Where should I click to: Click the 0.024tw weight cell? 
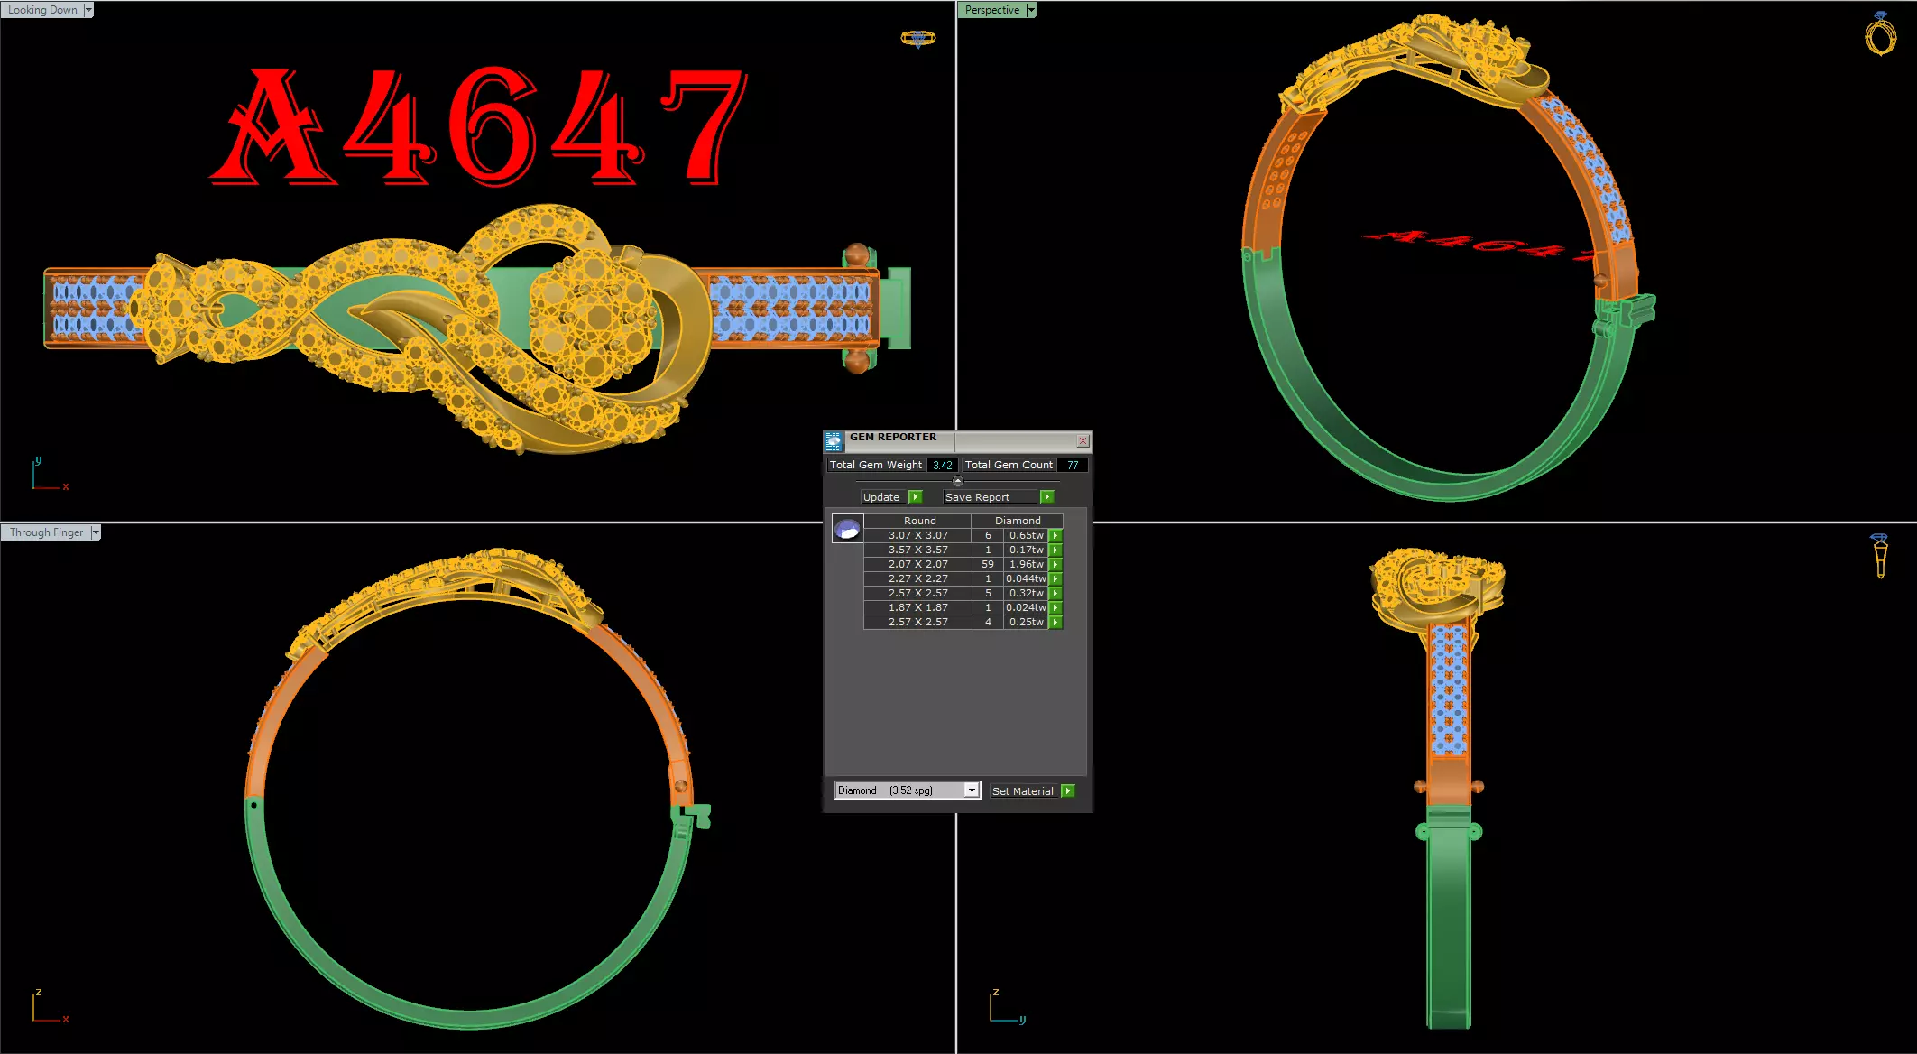pyautogui.click(x=1026, y=607)
